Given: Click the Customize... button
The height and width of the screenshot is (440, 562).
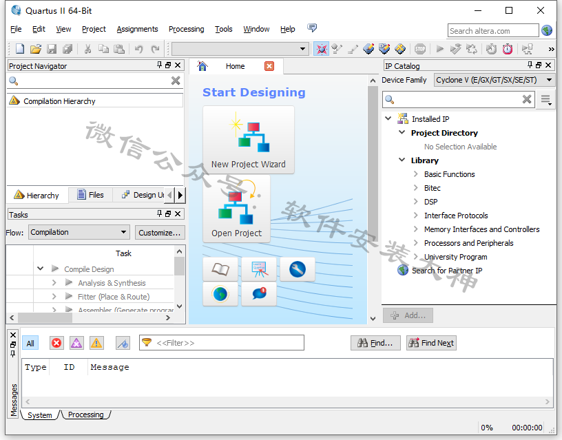Looking at the screenshot, I should [160, 233].
